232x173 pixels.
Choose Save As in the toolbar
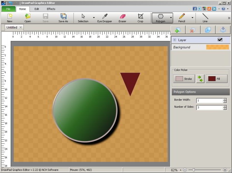pos(63,18)
